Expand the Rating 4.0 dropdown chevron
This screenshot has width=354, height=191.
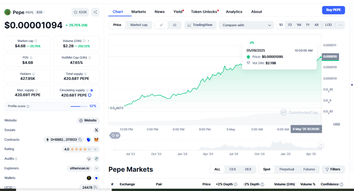pyautogui.click(x=95, y=149)
